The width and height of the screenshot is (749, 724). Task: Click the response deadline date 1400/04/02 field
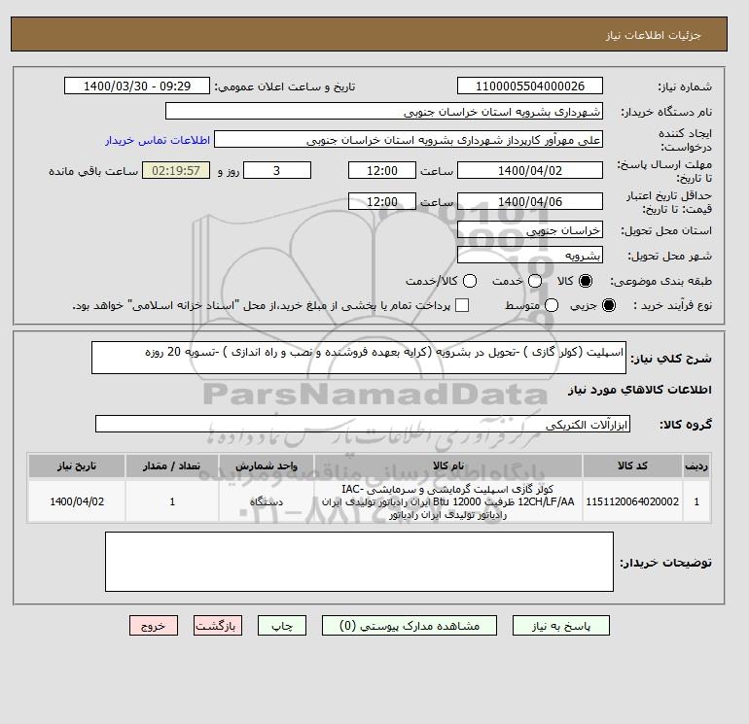530,170
